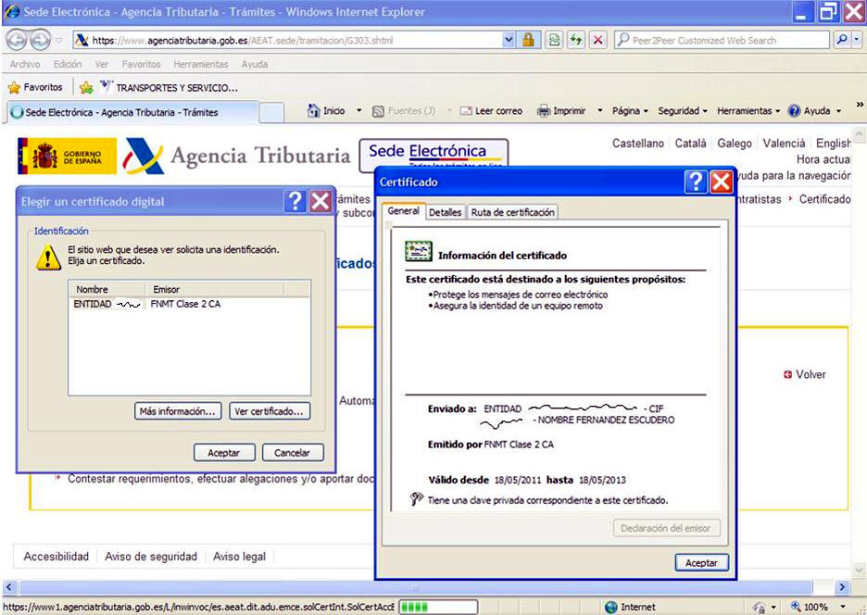The image size is (867, 615).
Task: Click Aceptar in the Certificado dialog
Action: click(x=702, y=562)
